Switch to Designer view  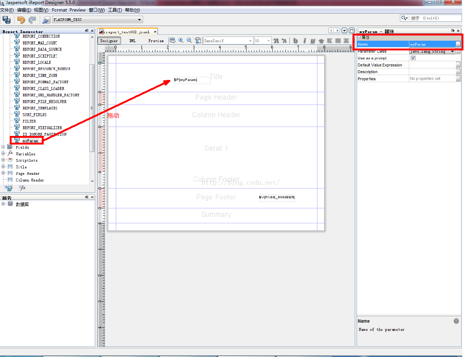pos(109,41)
